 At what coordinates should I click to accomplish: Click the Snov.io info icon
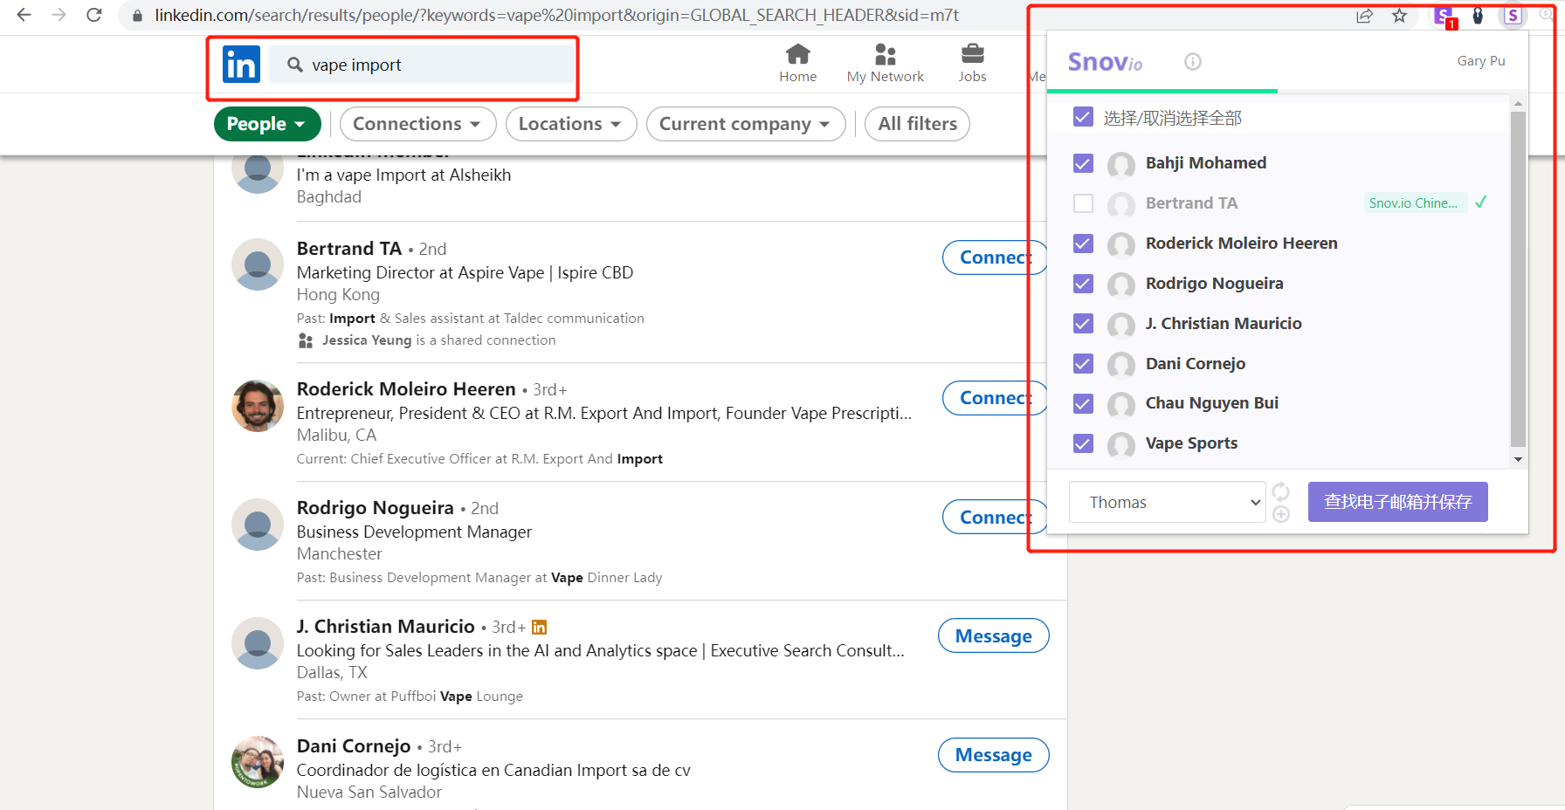[x=1193, y=61]
